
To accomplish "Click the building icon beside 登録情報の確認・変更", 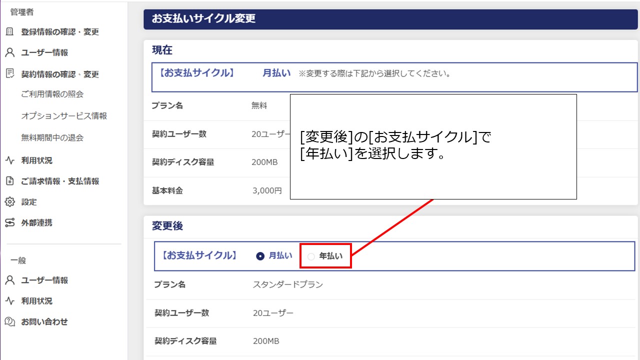I will (9, 32).
